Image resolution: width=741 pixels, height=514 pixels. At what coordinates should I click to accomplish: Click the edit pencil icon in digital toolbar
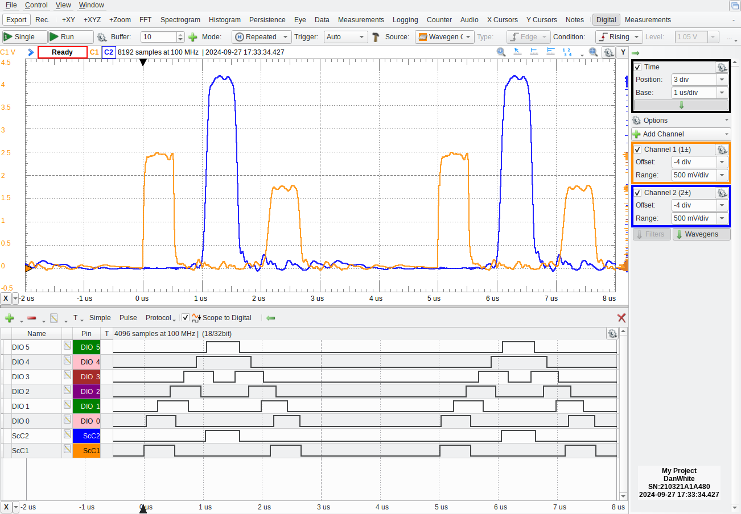(54, 318)
